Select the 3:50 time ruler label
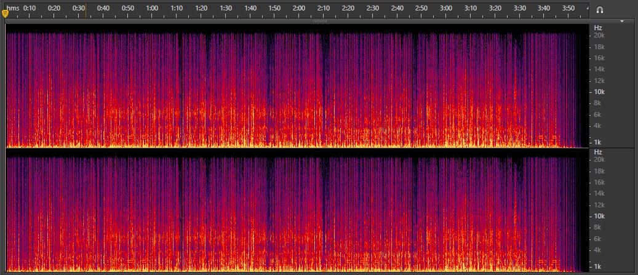The image size is (638, 275). [x=569, y=8]
